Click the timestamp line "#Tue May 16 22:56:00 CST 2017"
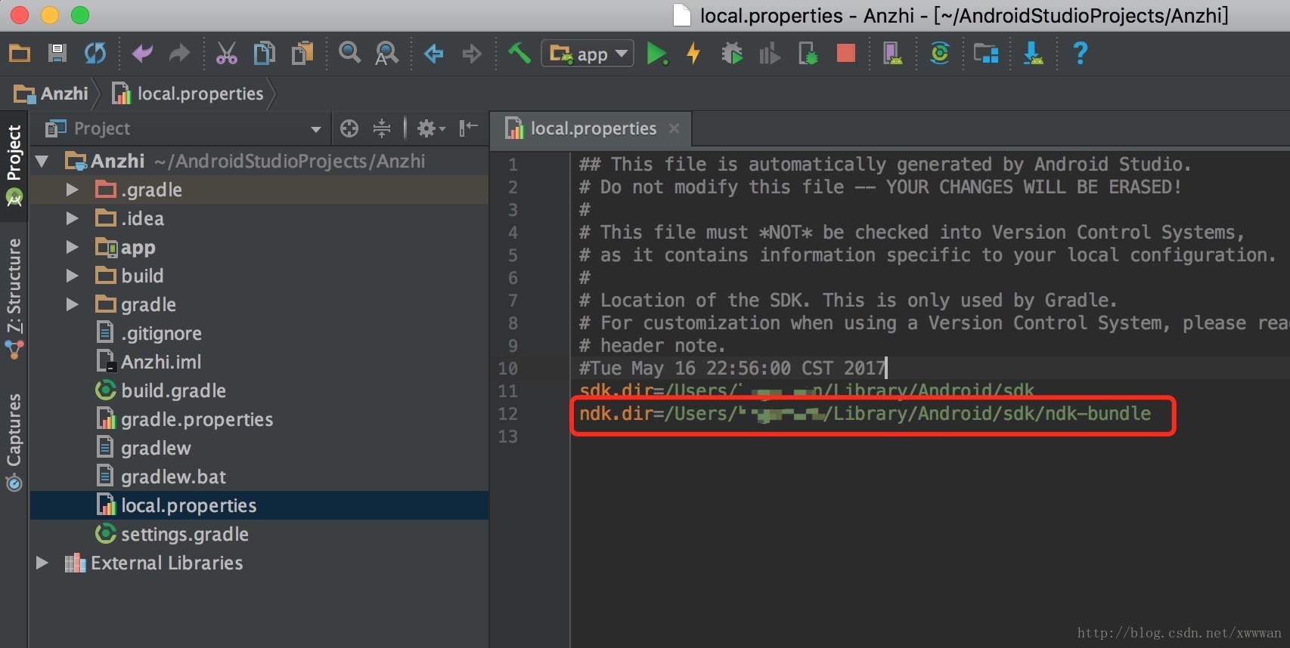 click(x=732, y=369)
